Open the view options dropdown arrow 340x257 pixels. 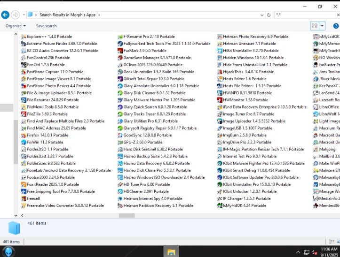click(x=322, y=26)
